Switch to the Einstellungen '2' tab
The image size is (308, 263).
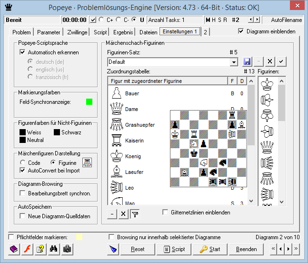pos(205,32)
